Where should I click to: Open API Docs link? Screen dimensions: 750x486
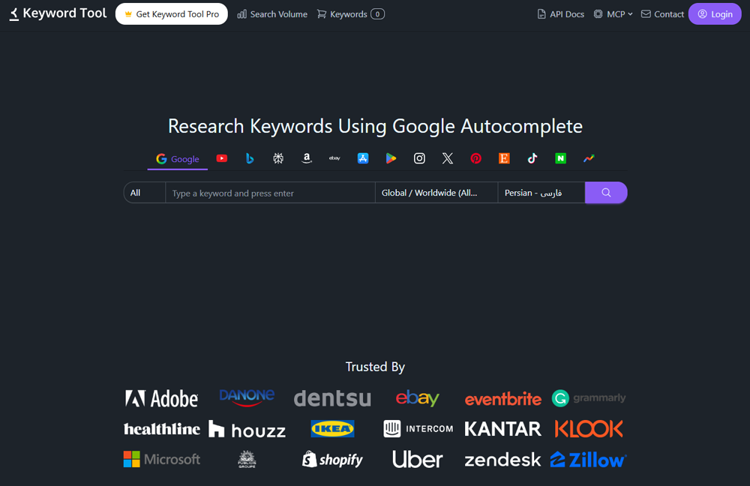pos(560,14)
